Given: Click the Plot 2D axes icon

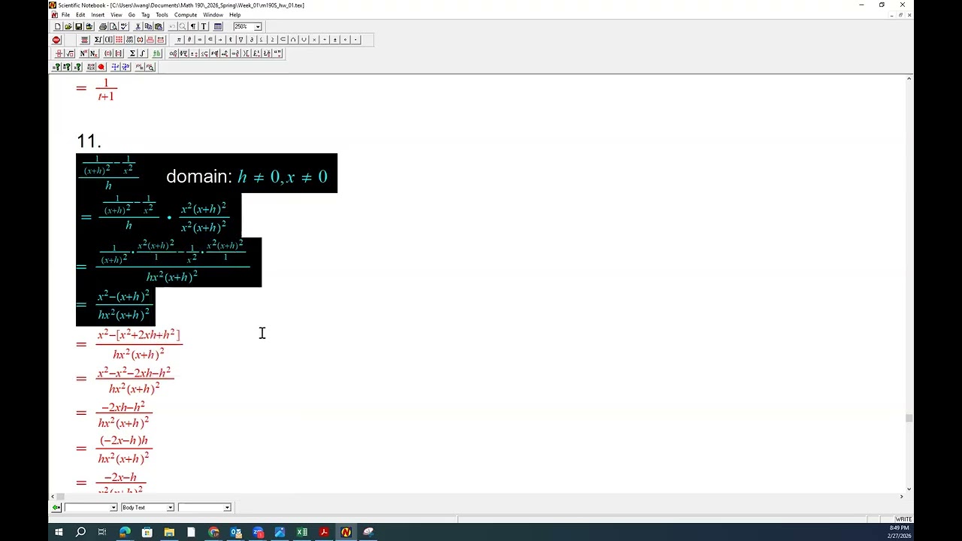Looking at the screenshot, I should pos(115,67).
